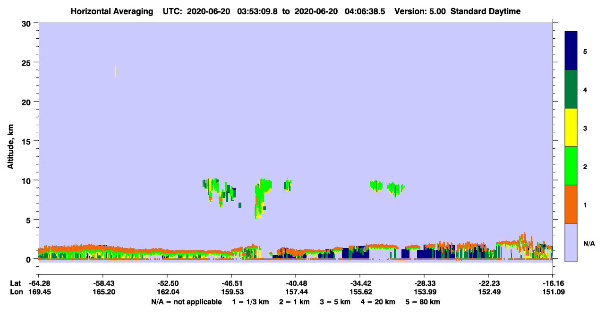The height and width of the screenshot is (315, 614).
Task: Click the colorbar label '5'
Action: click(x=585, y=51)
